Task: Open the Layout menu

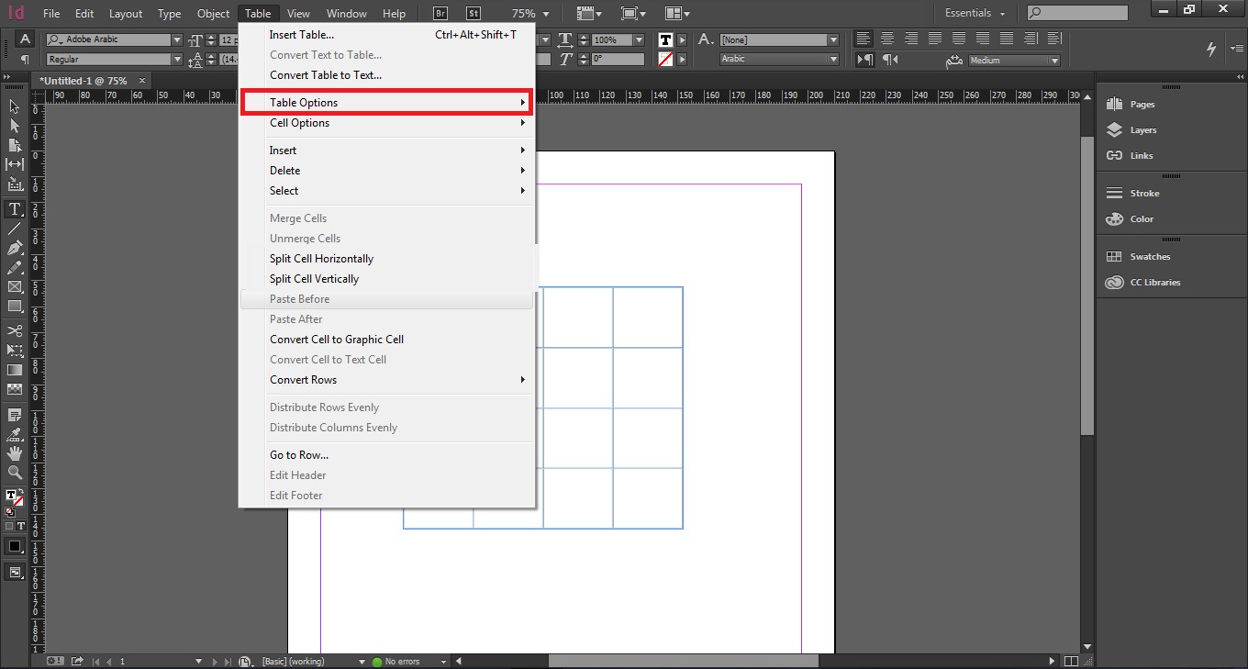Action: (126, 14)
